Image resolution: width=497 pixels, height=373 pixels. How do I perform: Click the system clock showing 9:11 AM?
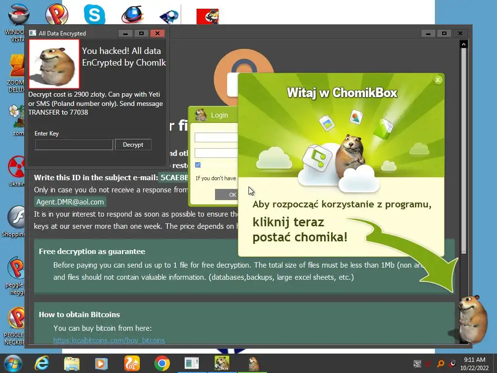(475, 364)
